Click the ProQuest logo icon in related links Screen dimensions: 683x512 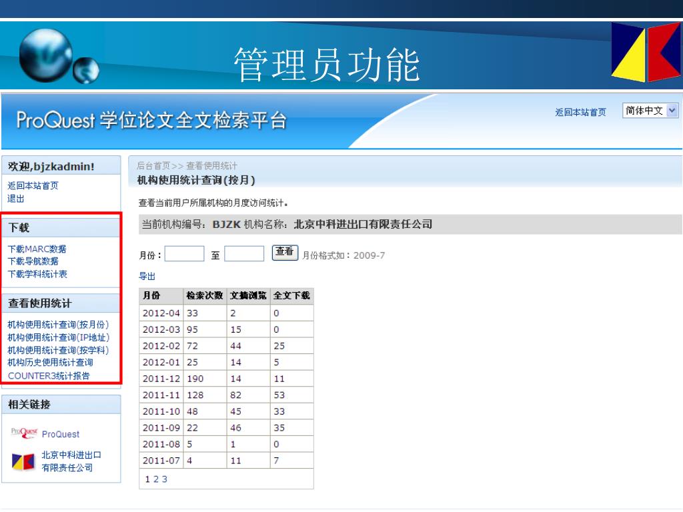tap(24, 433)
